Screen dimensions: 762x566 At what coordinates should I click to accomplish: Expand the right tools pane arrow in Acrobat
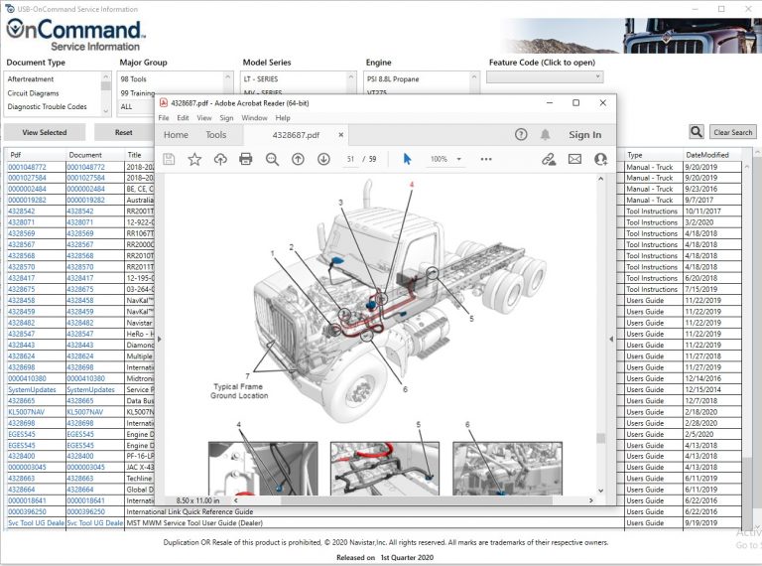pos(611,339)
